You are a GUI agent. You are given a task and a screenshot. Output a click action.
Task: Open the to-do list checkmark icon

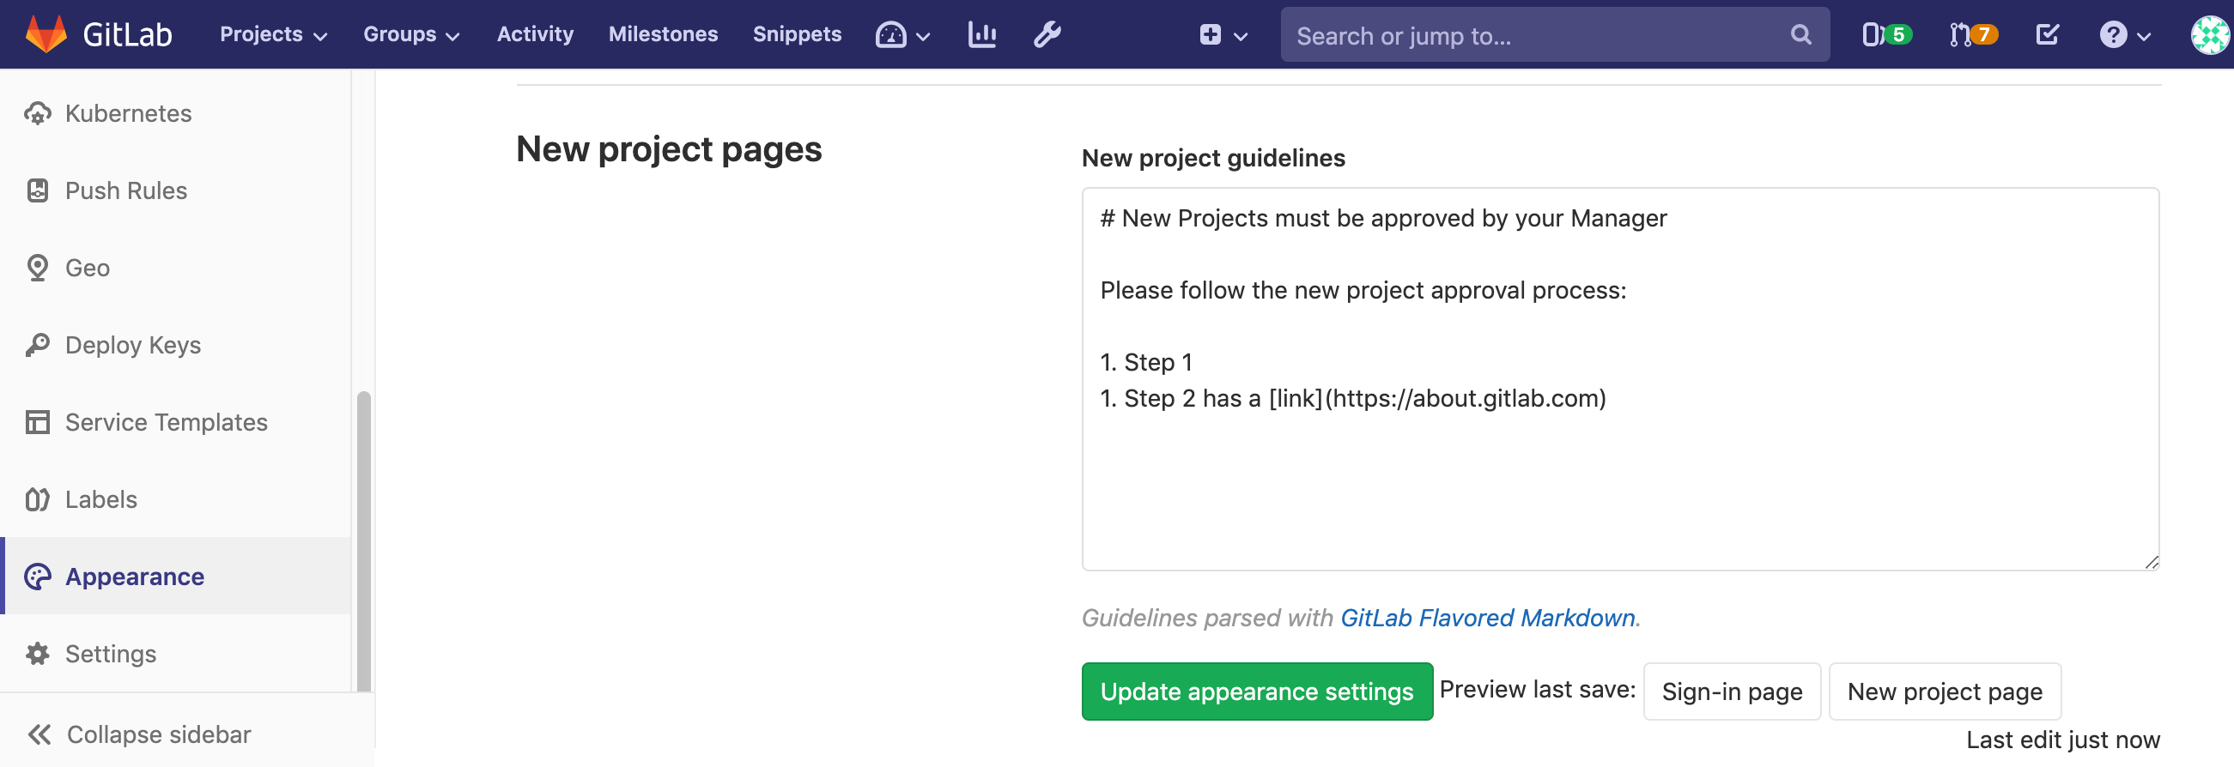[2047, 34]
